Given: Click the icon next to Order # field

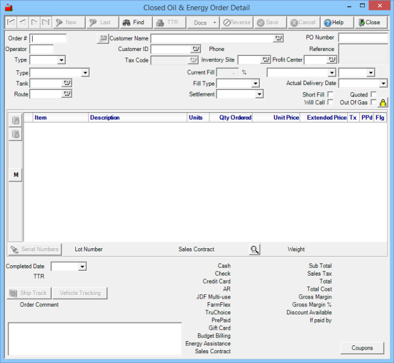Looking at the screenshot, I should tap(103, 38).
